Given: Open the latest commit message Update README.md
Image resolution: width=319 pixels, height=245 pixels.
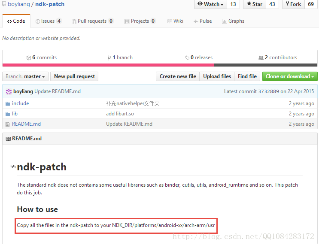Looking at the screenshot, I should [x=58, y=91].
